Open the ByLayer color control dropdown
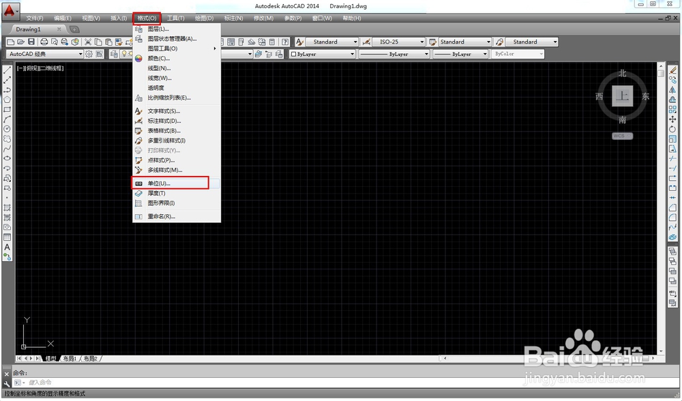 (x=323, y=54)
